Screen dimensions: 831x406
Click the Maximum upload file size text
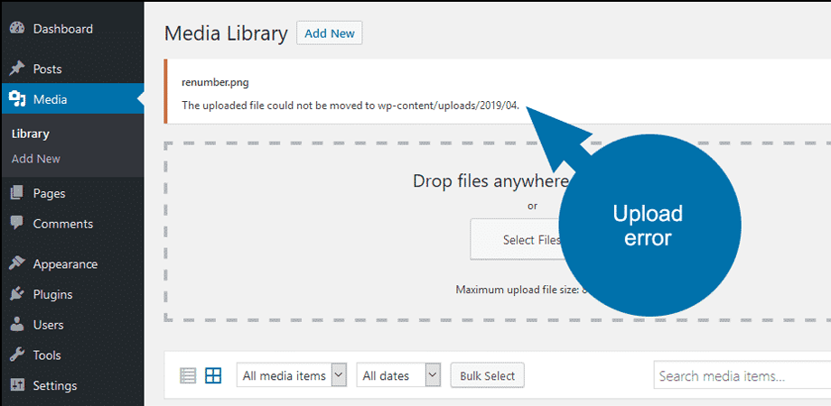(522, 290)
